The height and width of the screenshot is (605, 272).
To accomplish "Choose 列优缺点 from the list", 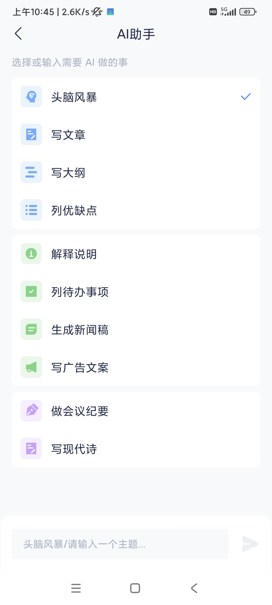I will click(74, 210).
